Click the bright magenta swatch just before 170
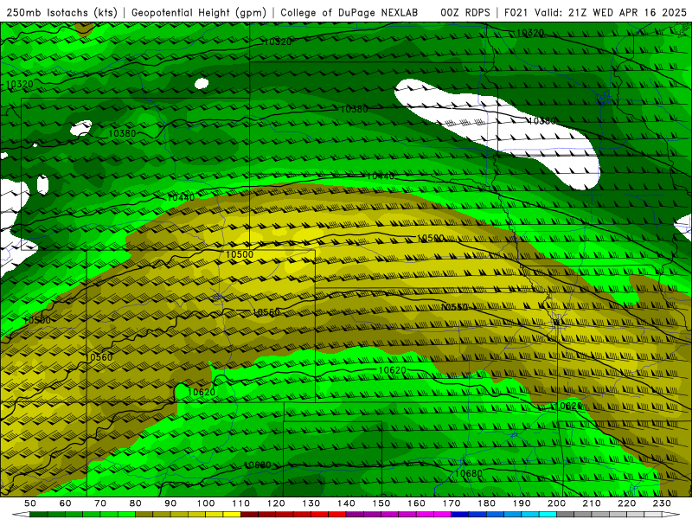The width and height of the screenshot is (692, 519). click(443, 515)
